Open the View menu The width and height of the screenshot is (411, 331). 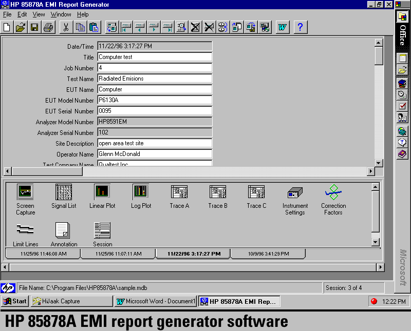pyautogui.click(x=39, y=14)
